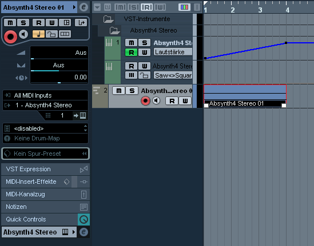Toggle monitor on MIDI track 2

coord(156,100)
